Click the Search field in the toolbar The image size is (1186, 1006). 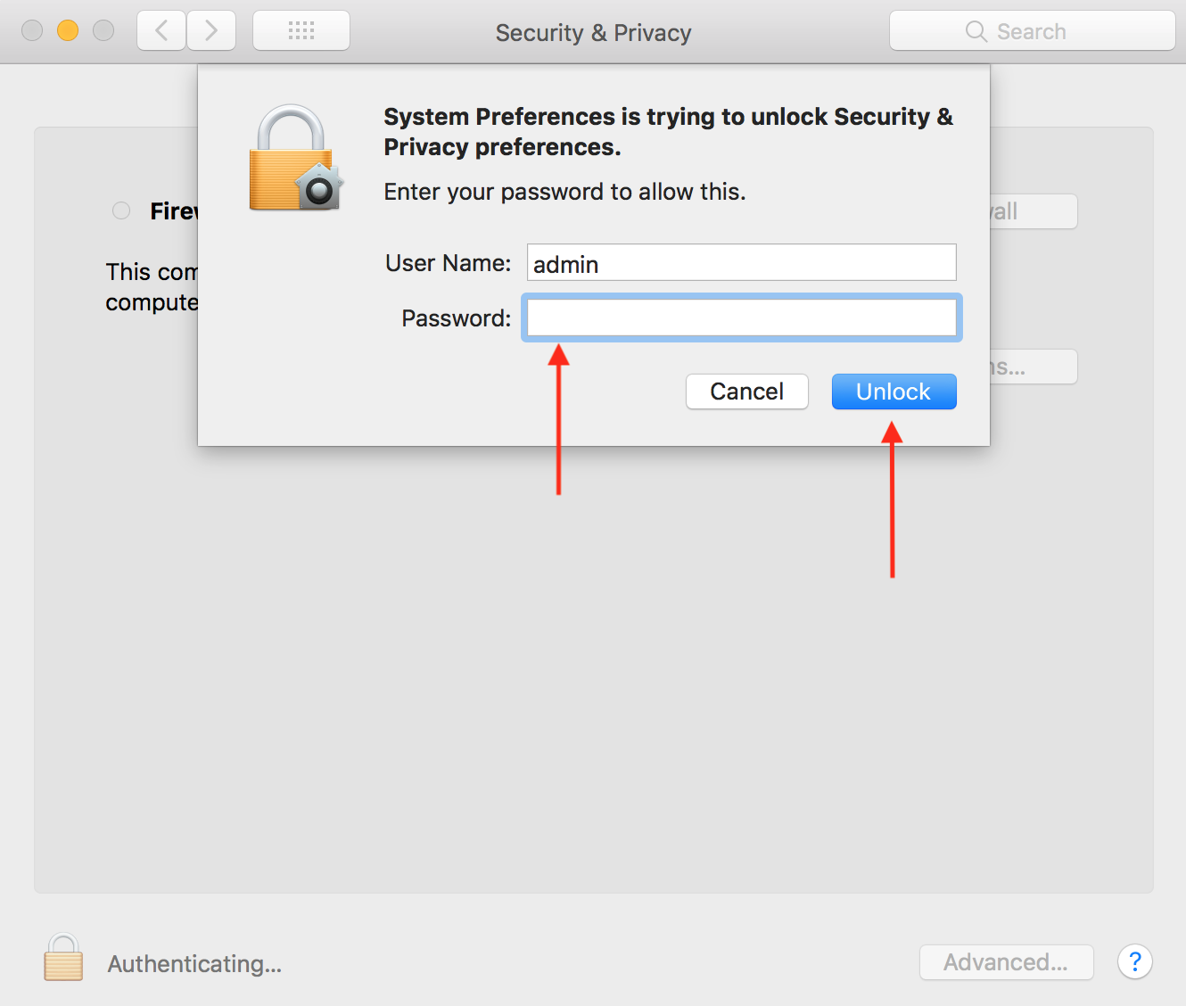pos(1032,31)
